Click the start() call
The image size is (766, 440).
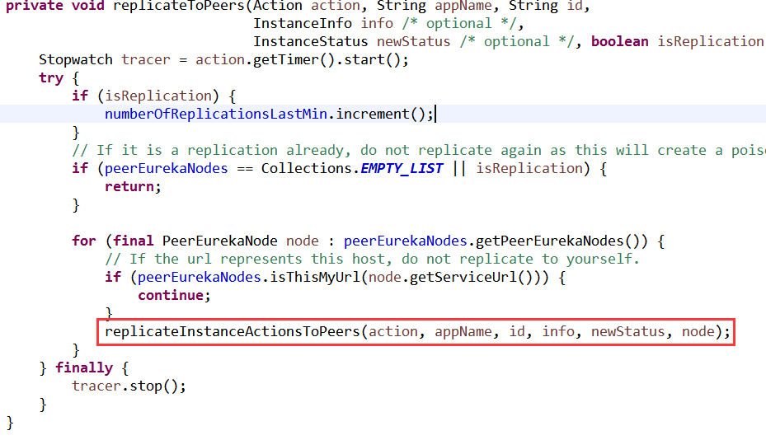click(x=372, y=59)
